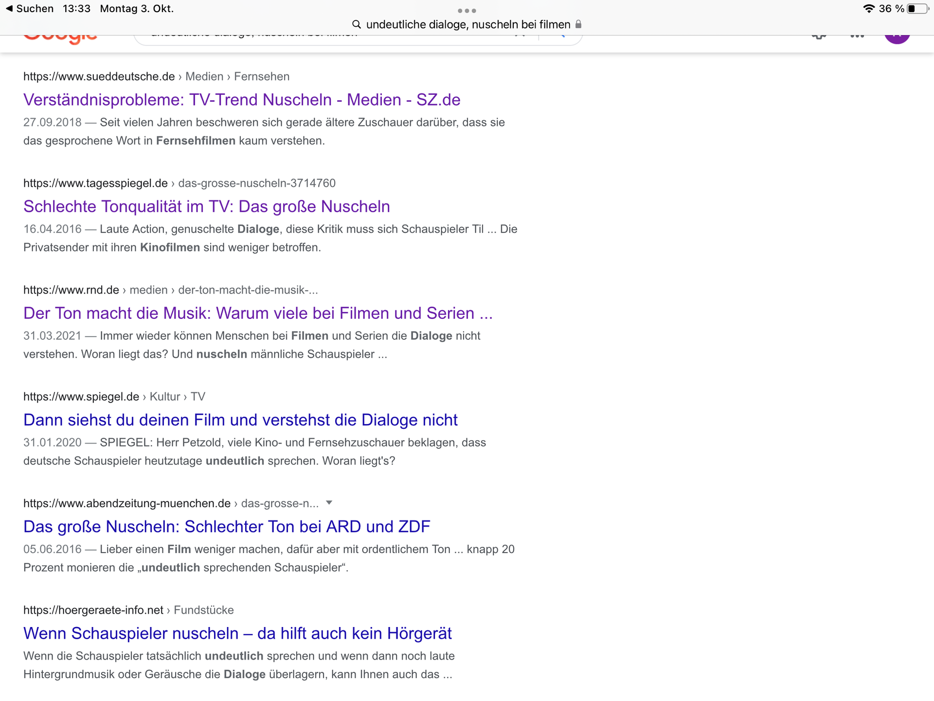Click the date 31.01.2020 in Spiegel snippet
Viewport: 934px width, 701px height.
pos(53,442)
